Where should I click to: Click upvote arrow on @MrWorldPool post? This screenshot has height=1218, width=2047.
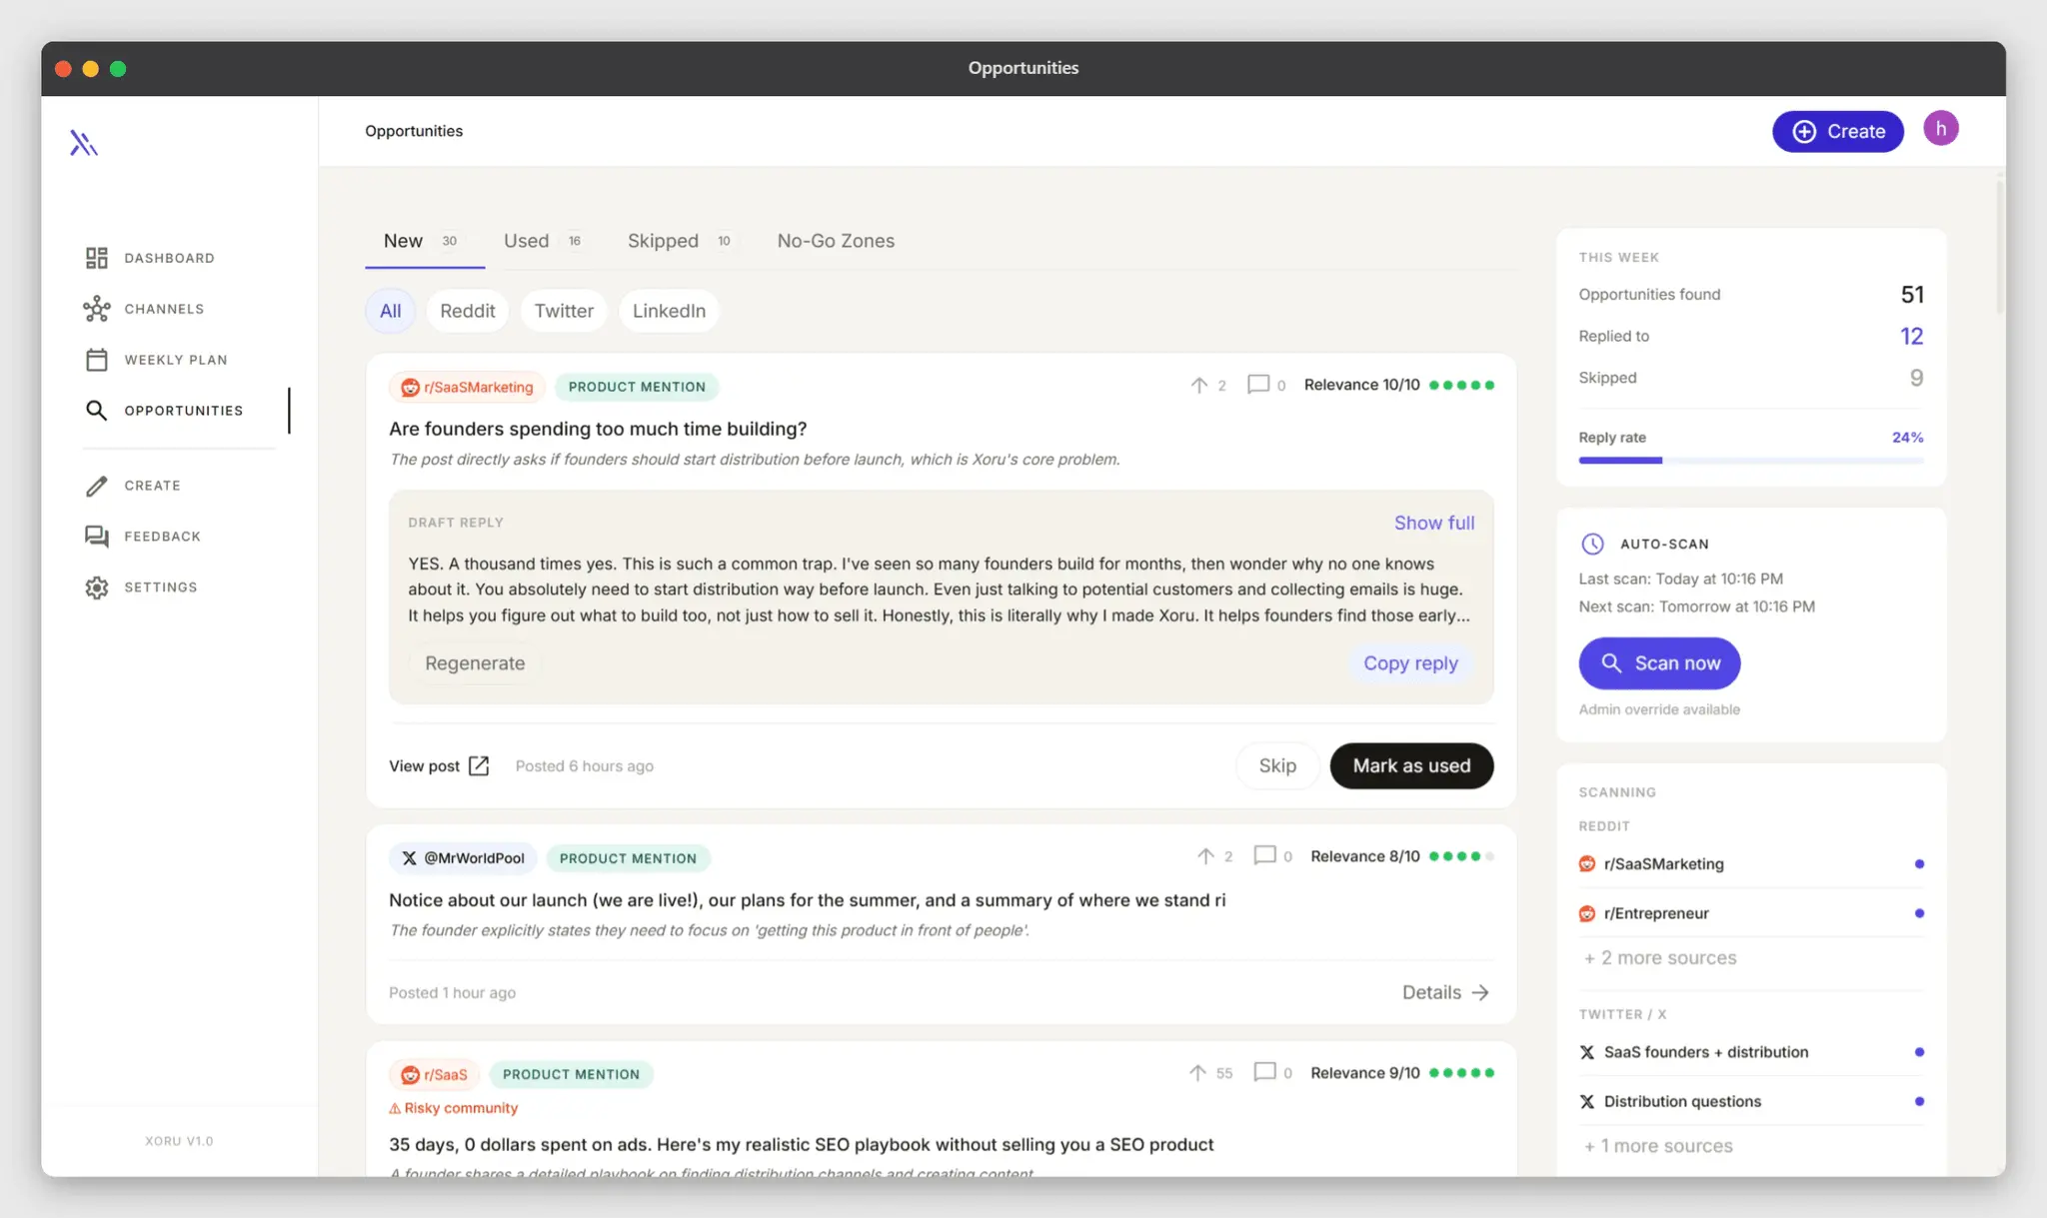(1205, 856)
